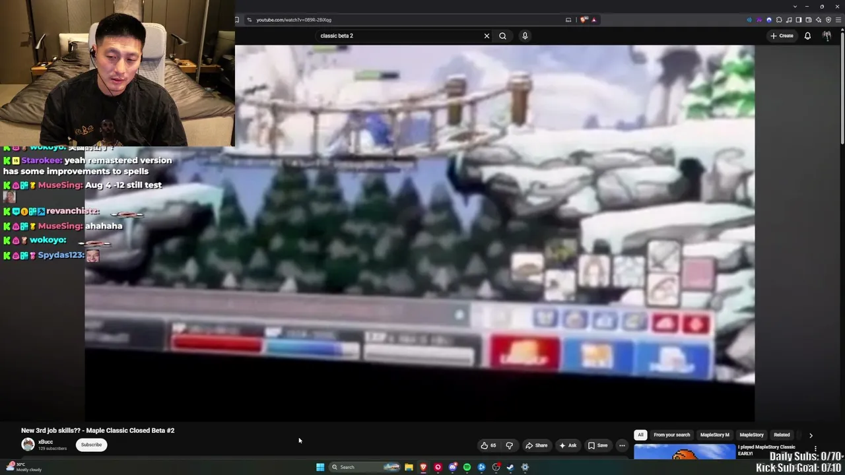Save the video to a playlist
The image size is (845, 475).
pos(597,445)
